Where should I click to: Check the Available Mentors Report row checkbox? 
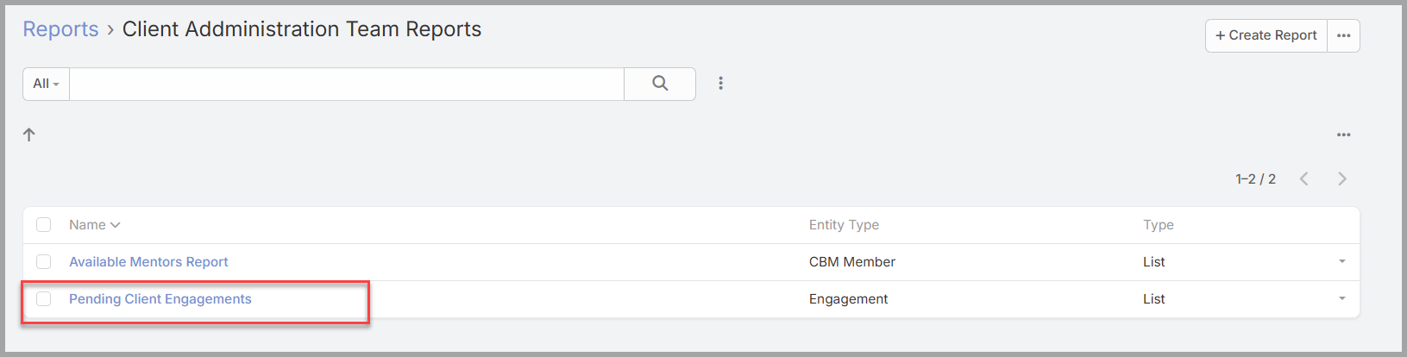[44, 262]
